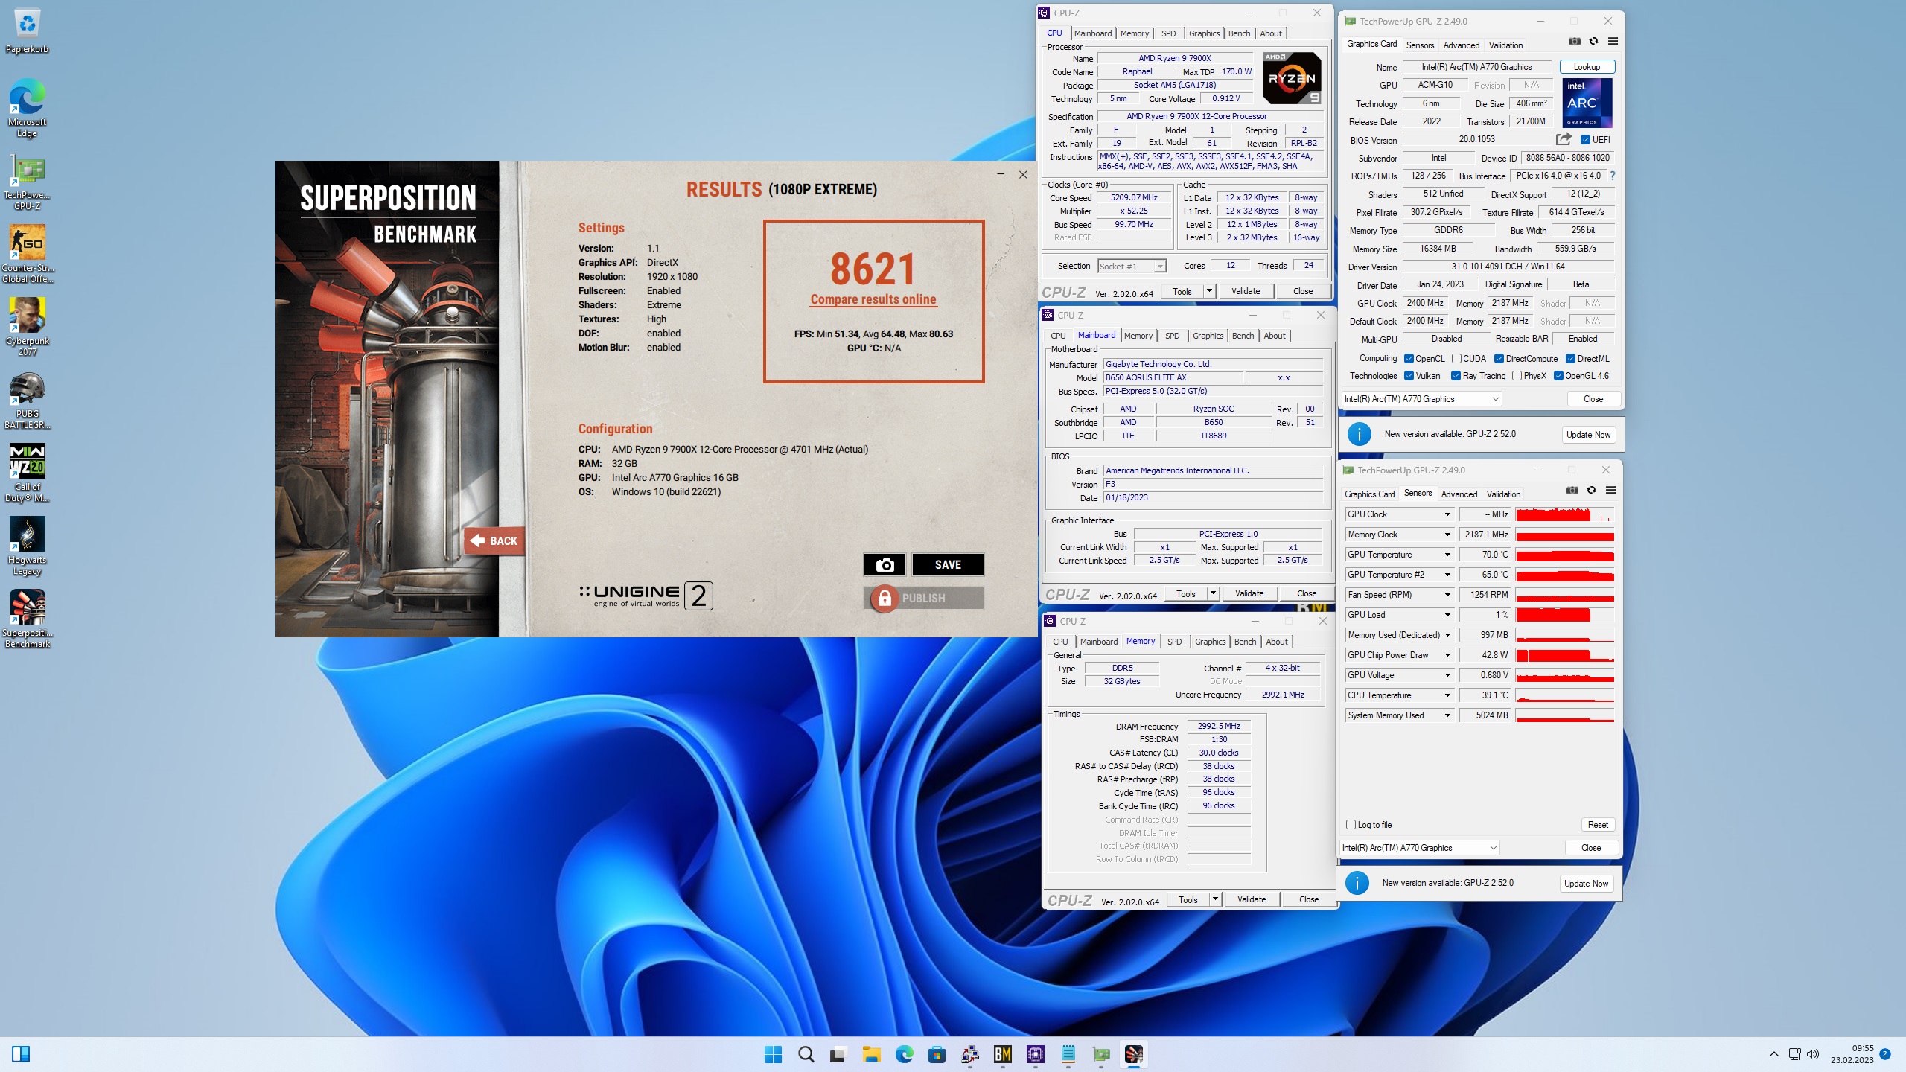Click Update Now in top GPU-Z notification

1588,435
